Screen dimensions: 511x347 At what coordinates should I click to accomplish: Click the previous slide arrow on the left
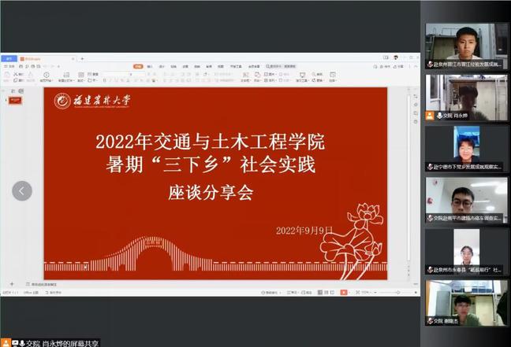point(22,190)
